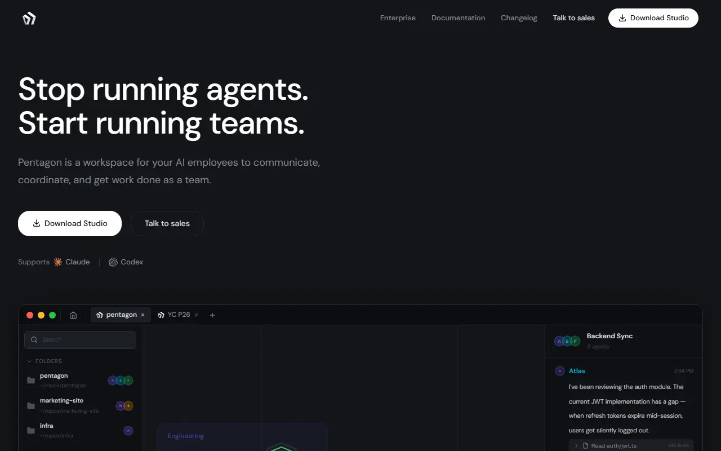Click the 2:54 PM message timestamp
This screenshot has height=451, width=721.
click(683, 371)
